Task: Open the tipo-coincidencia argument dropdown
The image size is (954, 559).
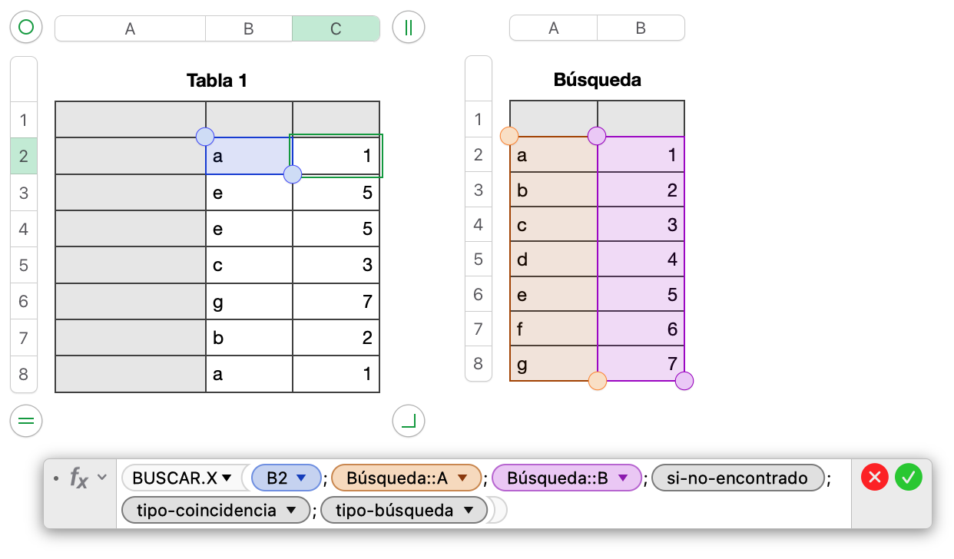Action: (x=291, y=510)
